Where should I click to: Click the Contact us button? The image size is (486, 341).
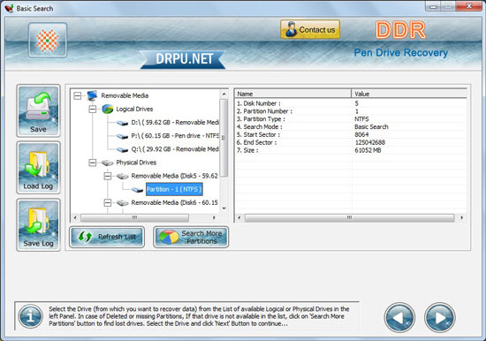pos(310,29)
